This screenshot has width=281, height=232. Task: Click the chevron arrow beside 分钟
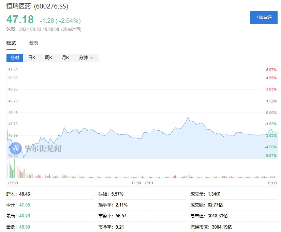(92, 58)
